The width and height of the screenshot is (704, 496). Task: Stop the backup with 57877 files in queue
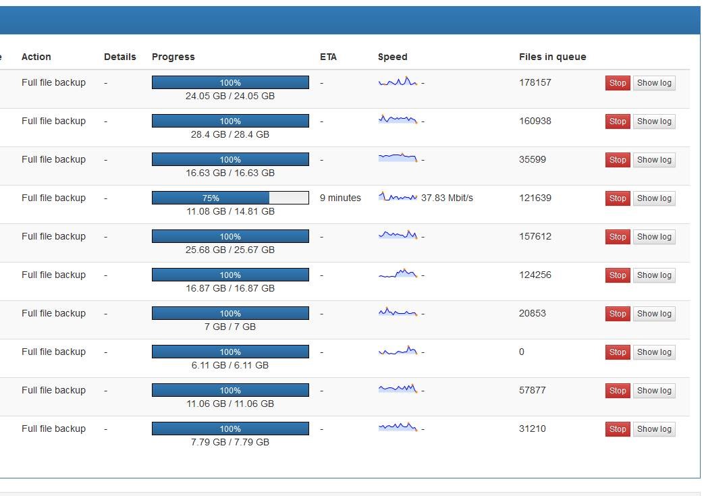(x=618, y=391)
